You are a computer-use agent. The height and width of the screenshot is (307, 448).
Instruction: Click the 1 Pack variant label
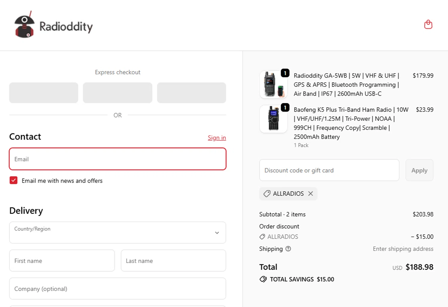pyautogui.click(x=301, y=145)
